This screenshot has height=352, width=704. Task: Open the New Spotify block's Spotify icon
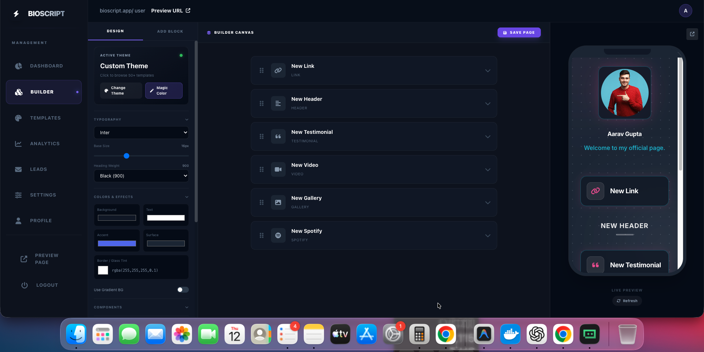point(278,235)
